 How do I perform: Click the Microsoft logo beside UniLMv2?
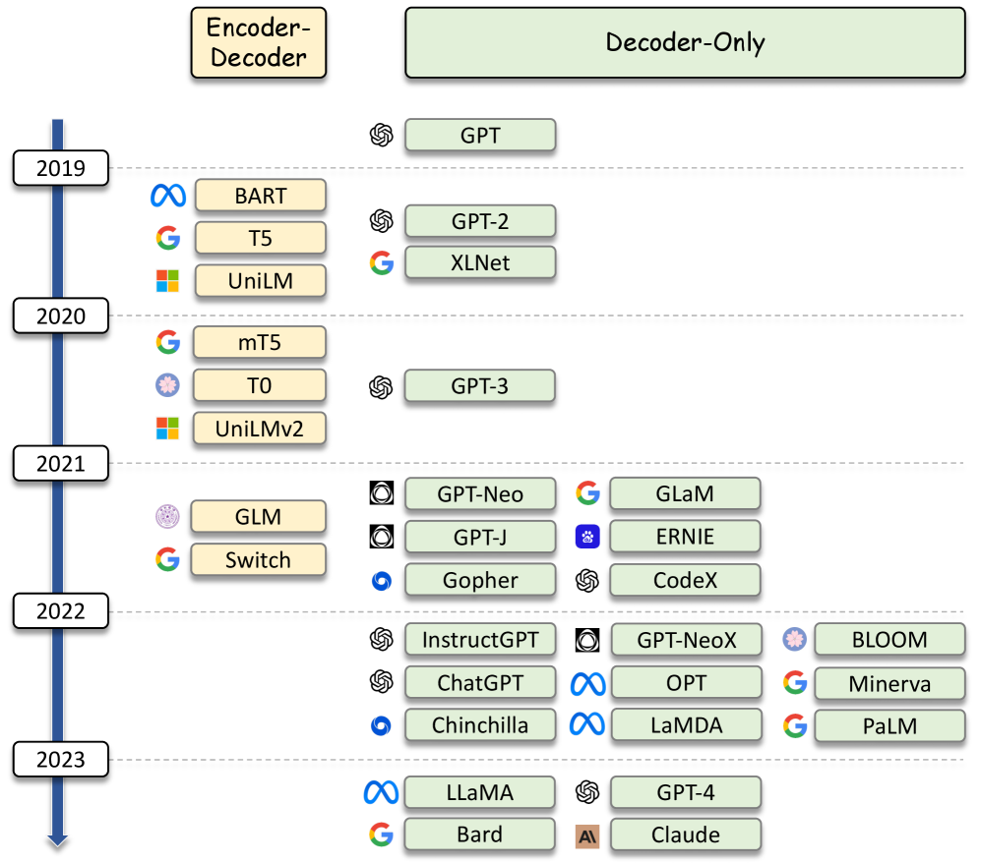tap(167, 429)
